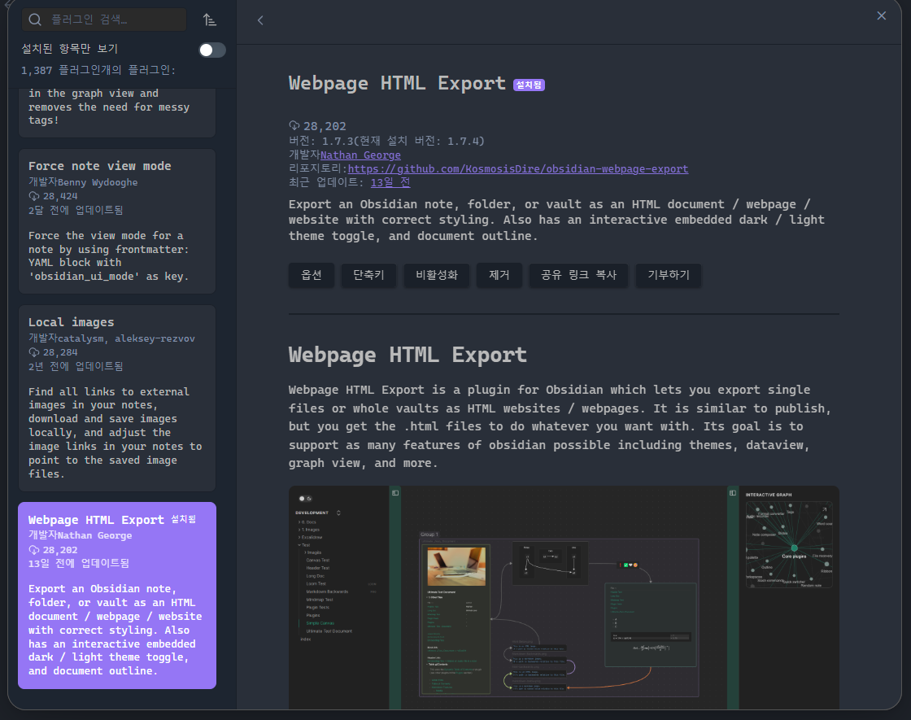
Task: Click the 설치됨 label on the selected card
Action: coord(184,520)
